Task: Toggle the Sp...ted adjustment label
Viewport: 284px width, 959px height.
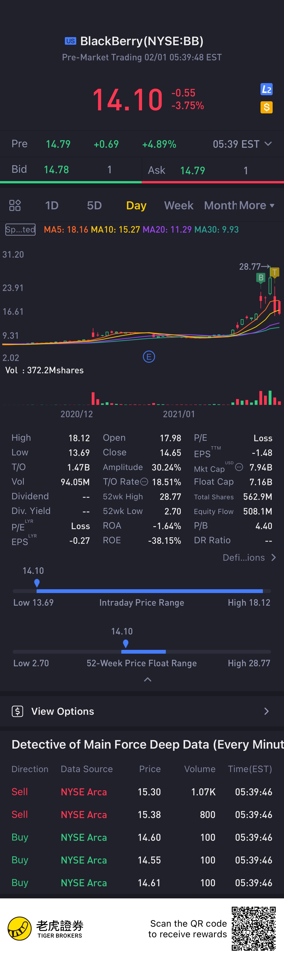Action: tap(20, 230)
